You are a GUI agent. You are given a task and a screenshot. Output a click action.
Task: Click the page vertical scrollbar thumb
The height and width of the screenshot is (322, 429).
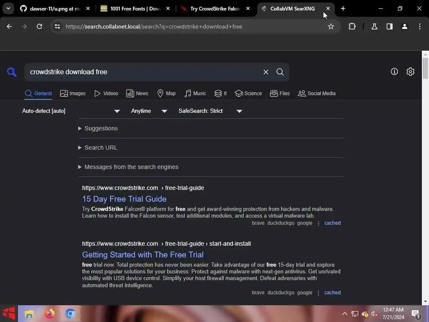425,68
